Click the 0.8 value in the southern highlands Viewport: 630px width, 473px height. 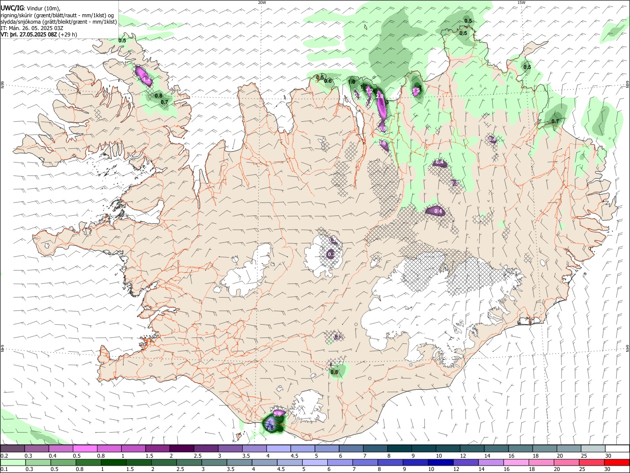pyautogui.click(x=334, y=372)
